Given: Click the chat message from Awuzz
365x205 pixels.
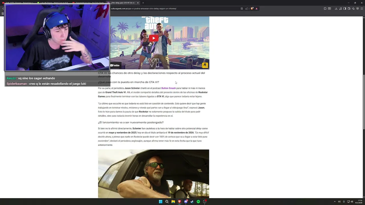Looking at the screenshot, I should [31, 78].
